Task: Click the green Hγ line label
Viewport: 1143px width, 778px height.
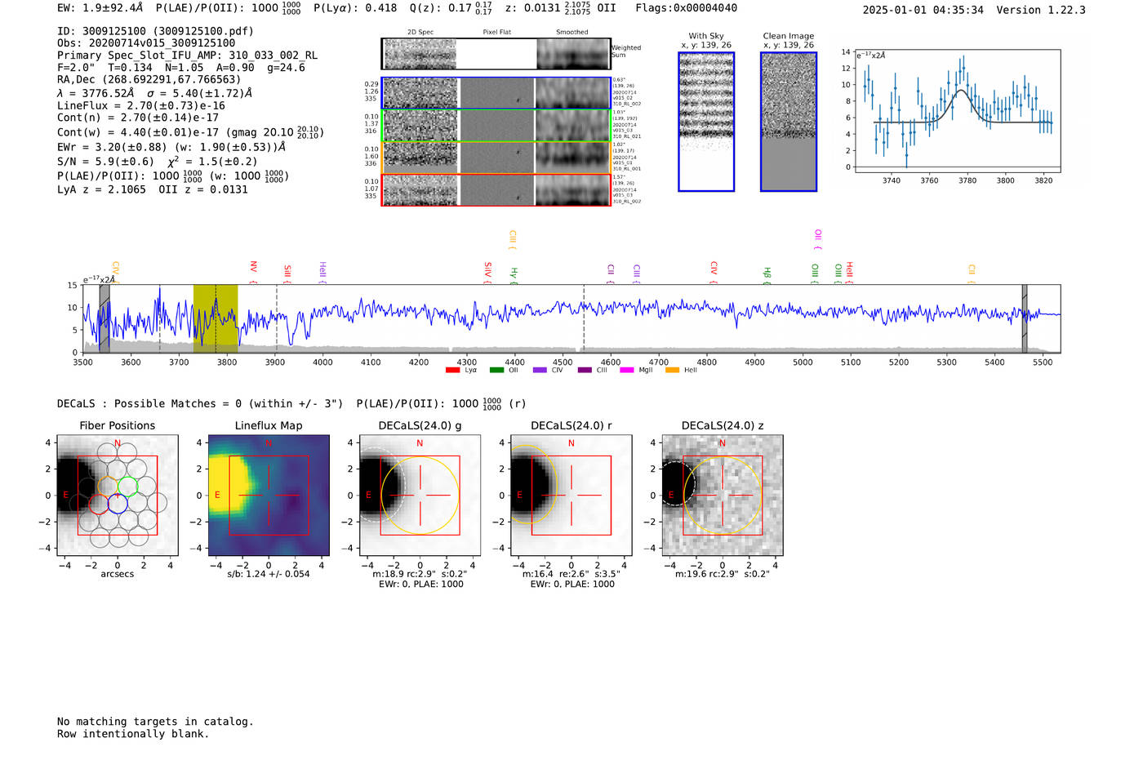Action: click(514, 274)
